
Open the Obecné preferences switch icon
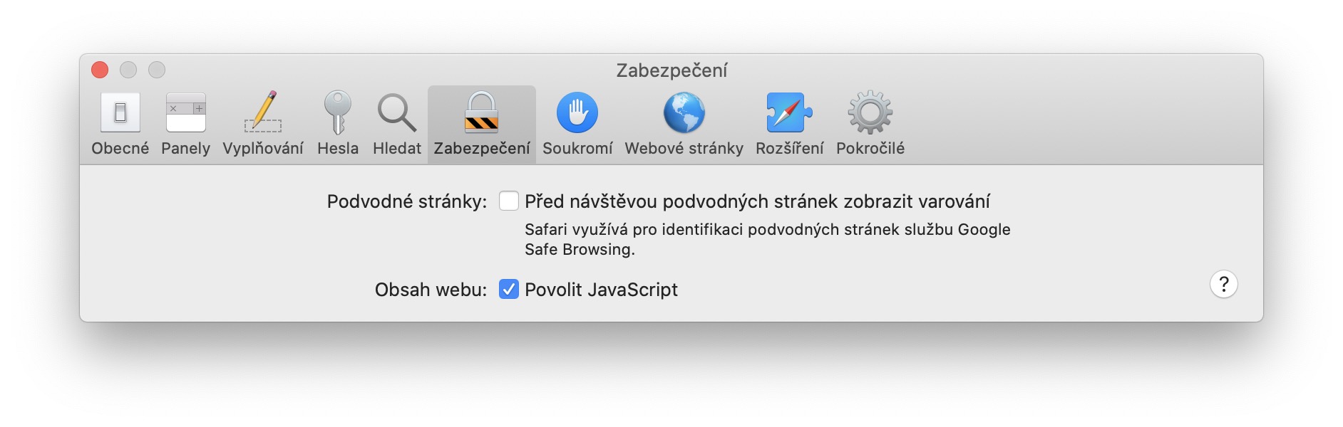click(120, 112)
